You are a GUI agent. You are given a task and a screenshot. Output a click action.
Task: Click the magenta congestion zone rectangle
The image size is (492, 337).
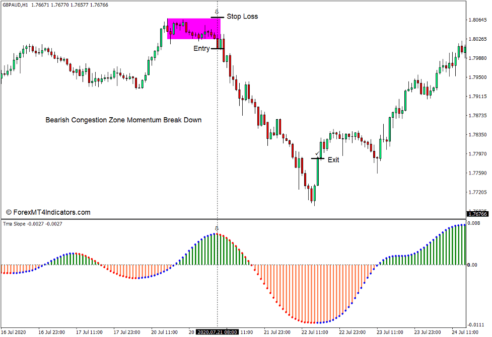coord(194,29)
